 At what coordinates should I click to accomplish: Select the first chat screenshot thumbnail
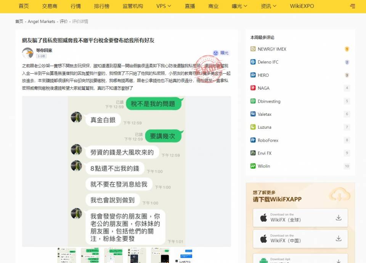[67, 255]
